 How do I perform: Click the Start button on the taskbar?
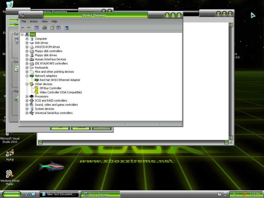(12, 194)
